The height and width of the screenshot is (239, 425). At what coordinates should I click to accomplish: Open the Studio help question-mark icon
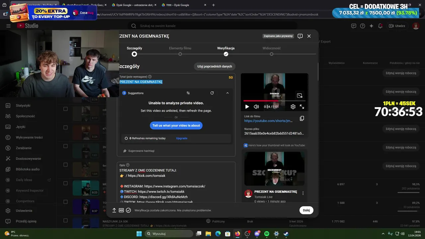tap(363, 26)
